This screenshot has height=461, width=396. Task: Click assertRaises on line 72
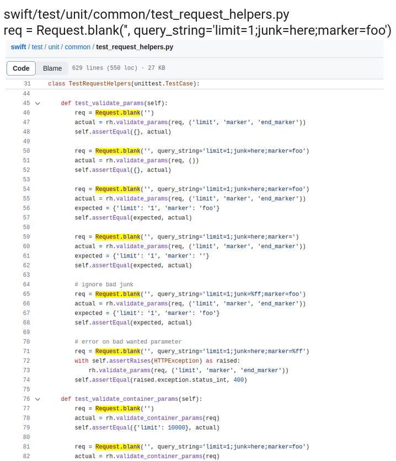point(130,361)
